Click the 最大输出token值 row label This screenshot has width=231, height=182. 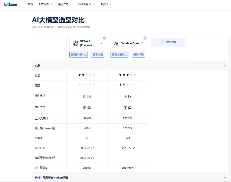pyautogui.click(x=45, y=128)
